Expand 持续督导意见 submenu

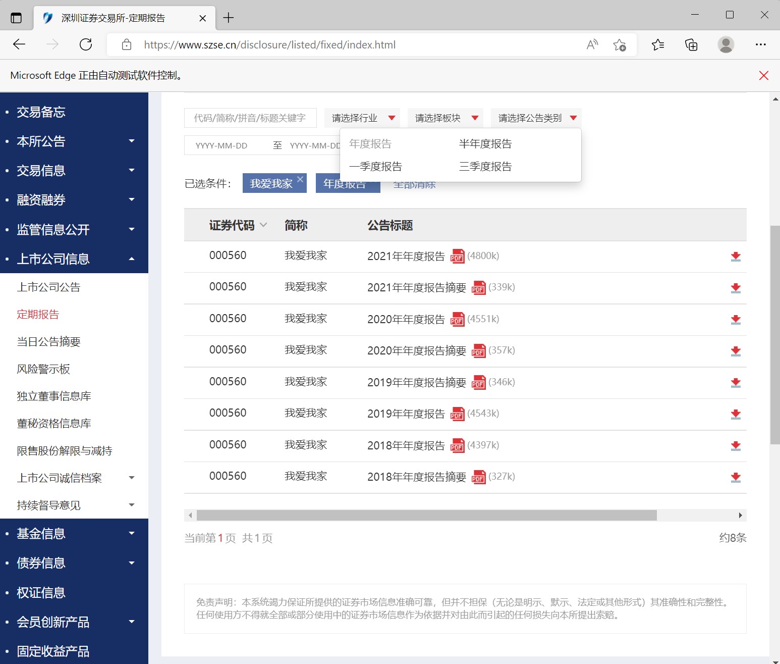(132, 505)
